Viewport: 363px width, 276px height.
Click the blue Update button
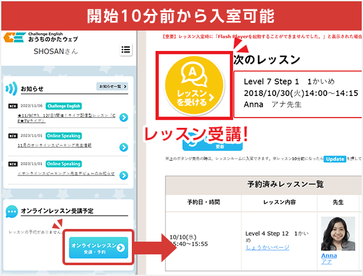pyautogui.click(x=335, y=159)
